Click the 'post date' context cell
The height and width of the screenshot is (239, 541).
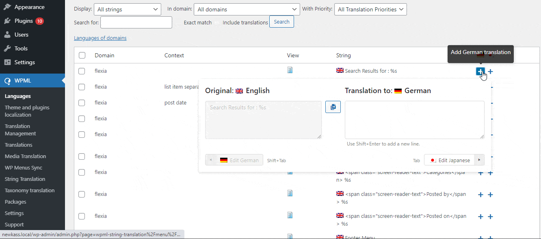point(175,102)
